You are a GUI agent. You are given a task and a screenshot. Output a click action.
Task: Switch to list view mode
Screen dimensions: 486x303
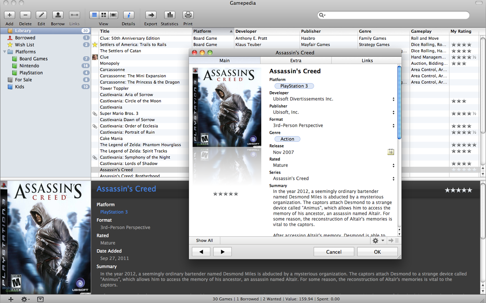tap(94, 15)
